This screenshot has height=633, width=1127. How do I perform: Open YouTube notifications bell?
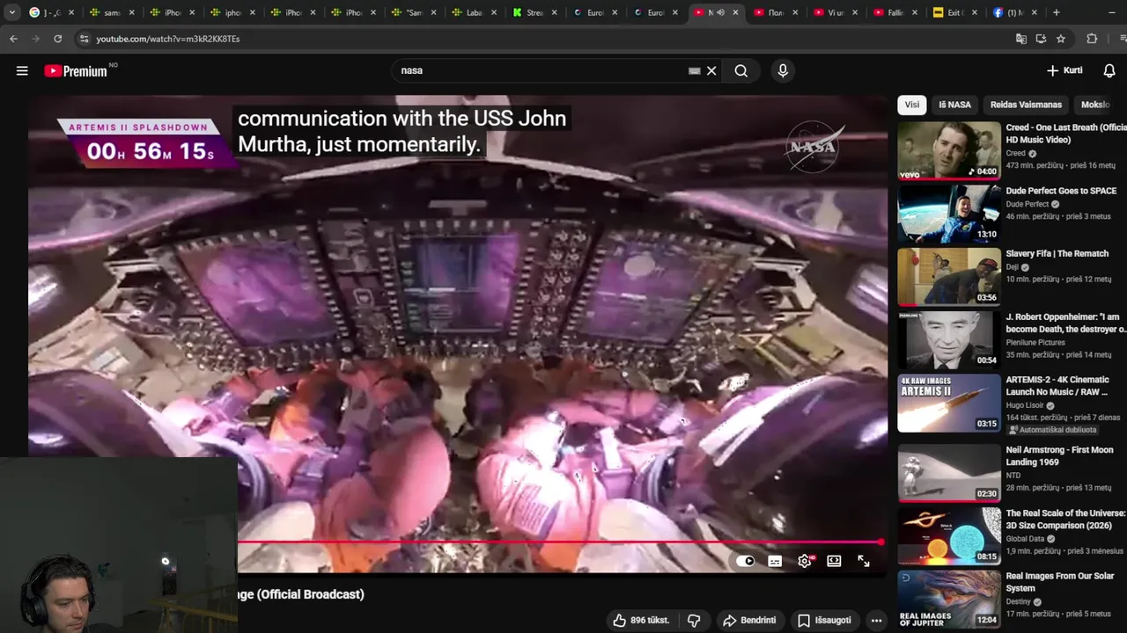1110,70
